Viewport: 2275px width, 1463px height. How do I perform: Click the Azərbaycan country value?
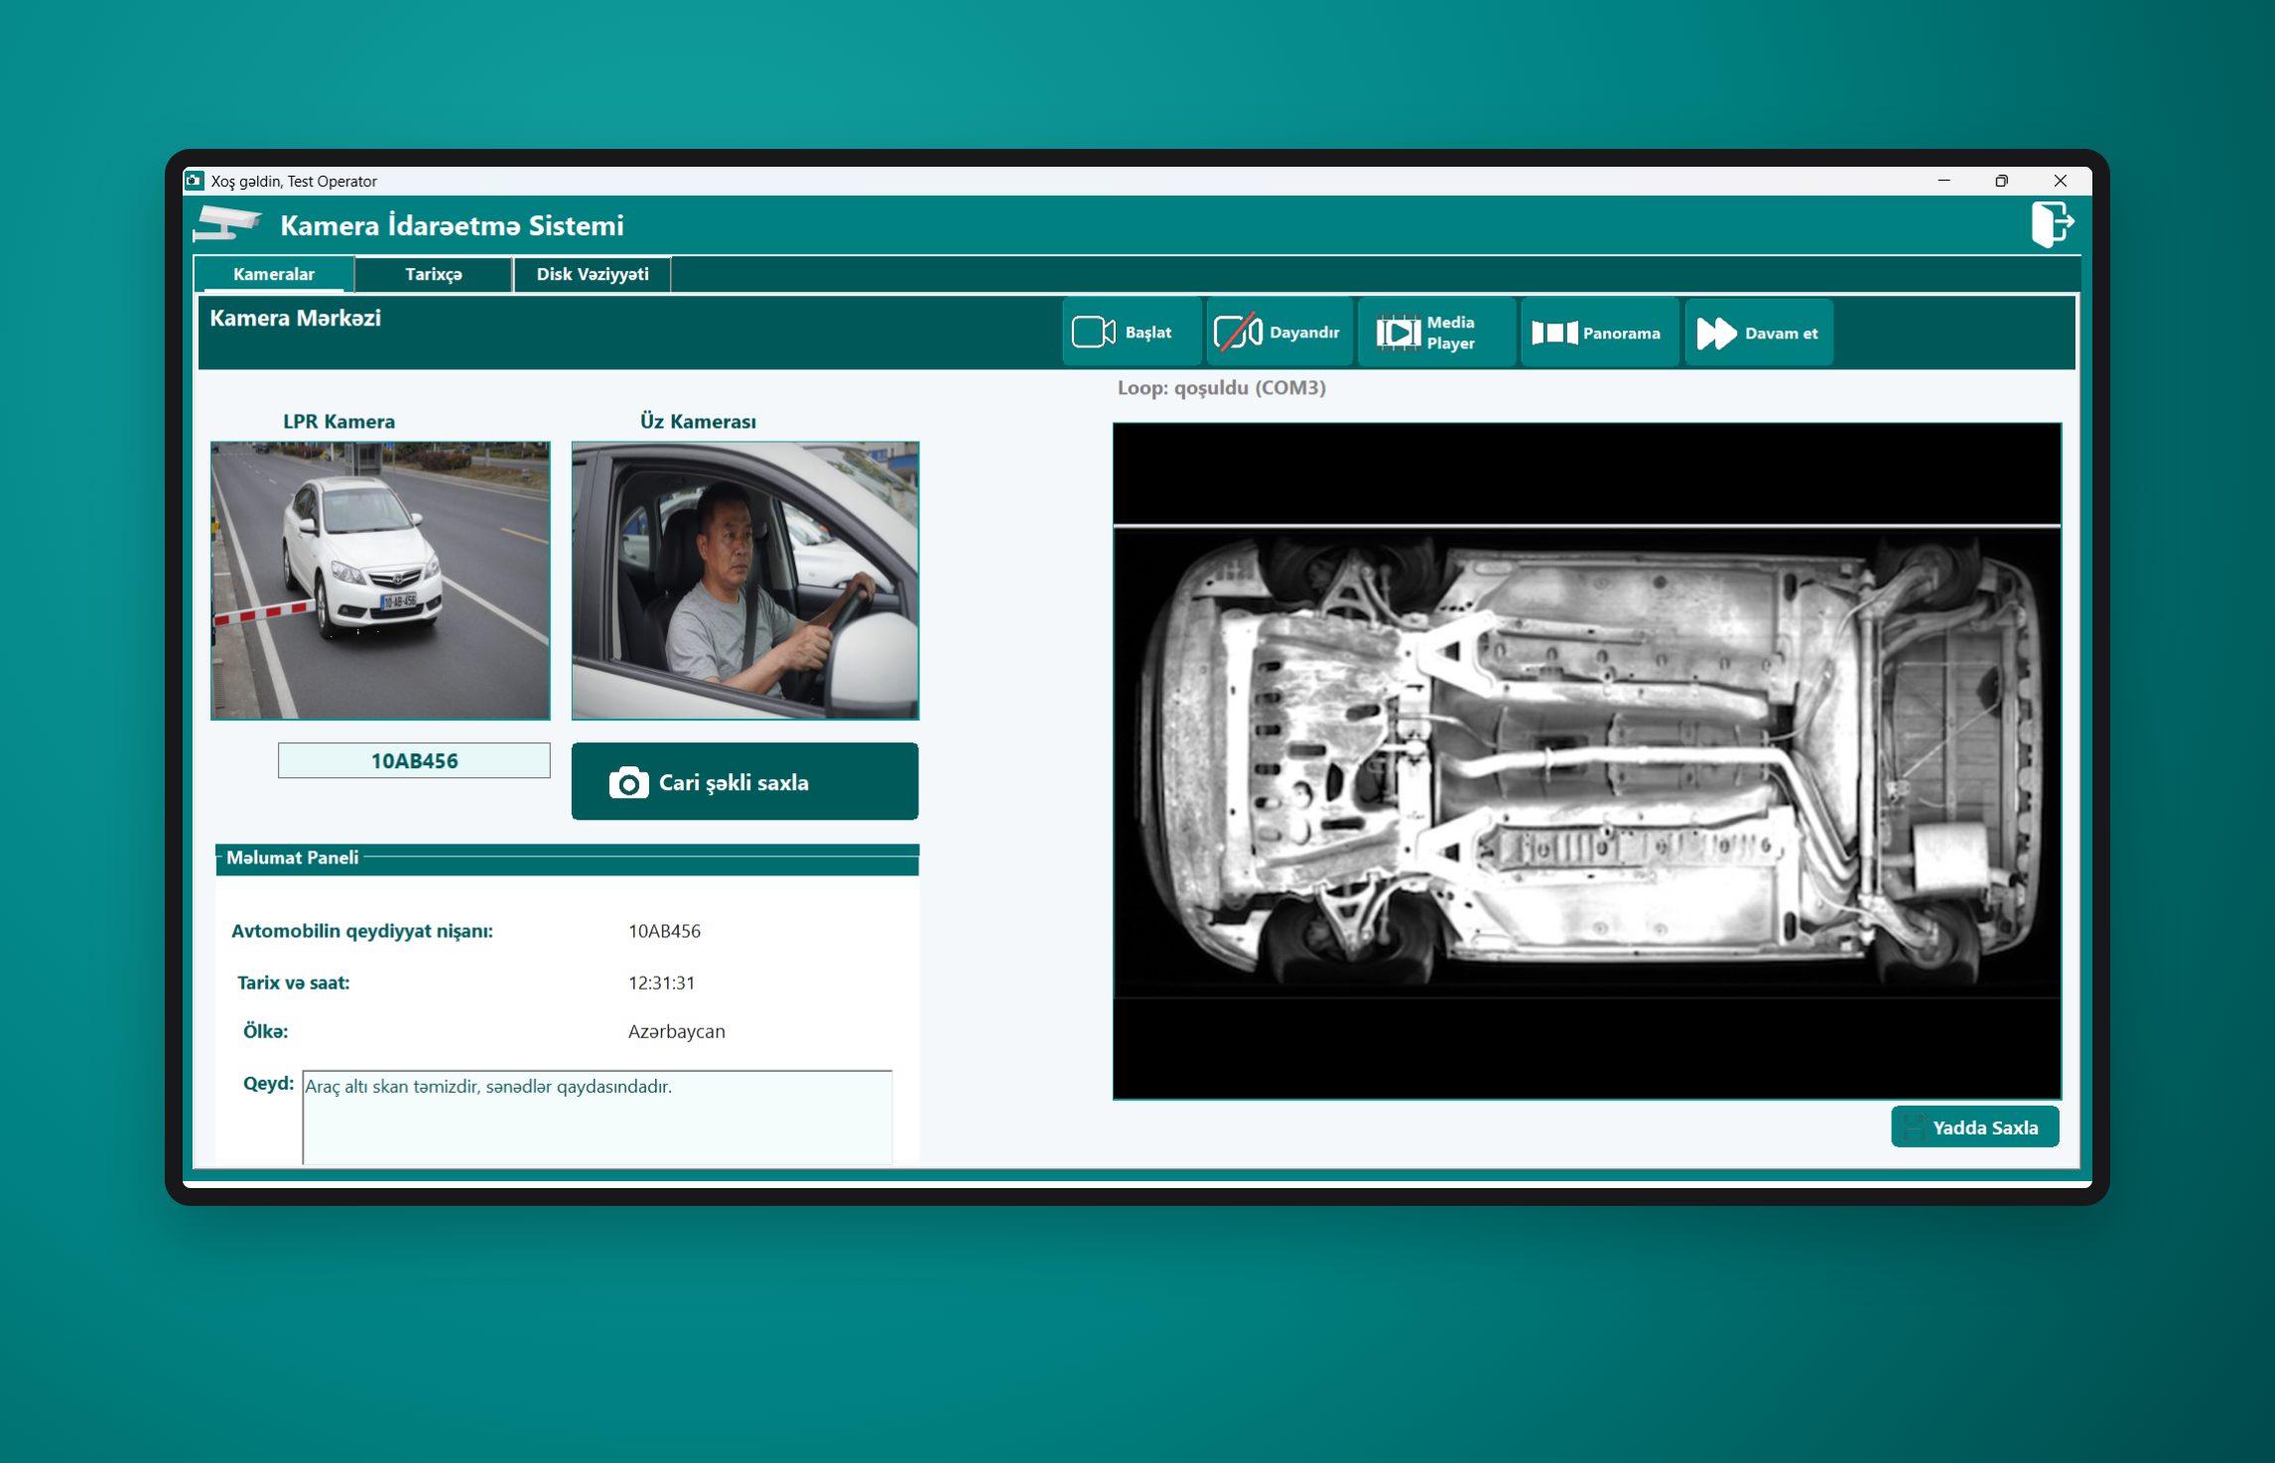click(x=677, y=1031)
